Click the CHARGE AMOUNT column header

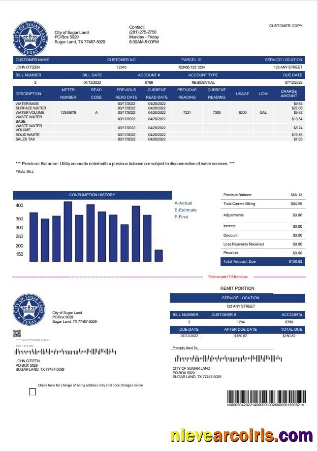point(289,94)
